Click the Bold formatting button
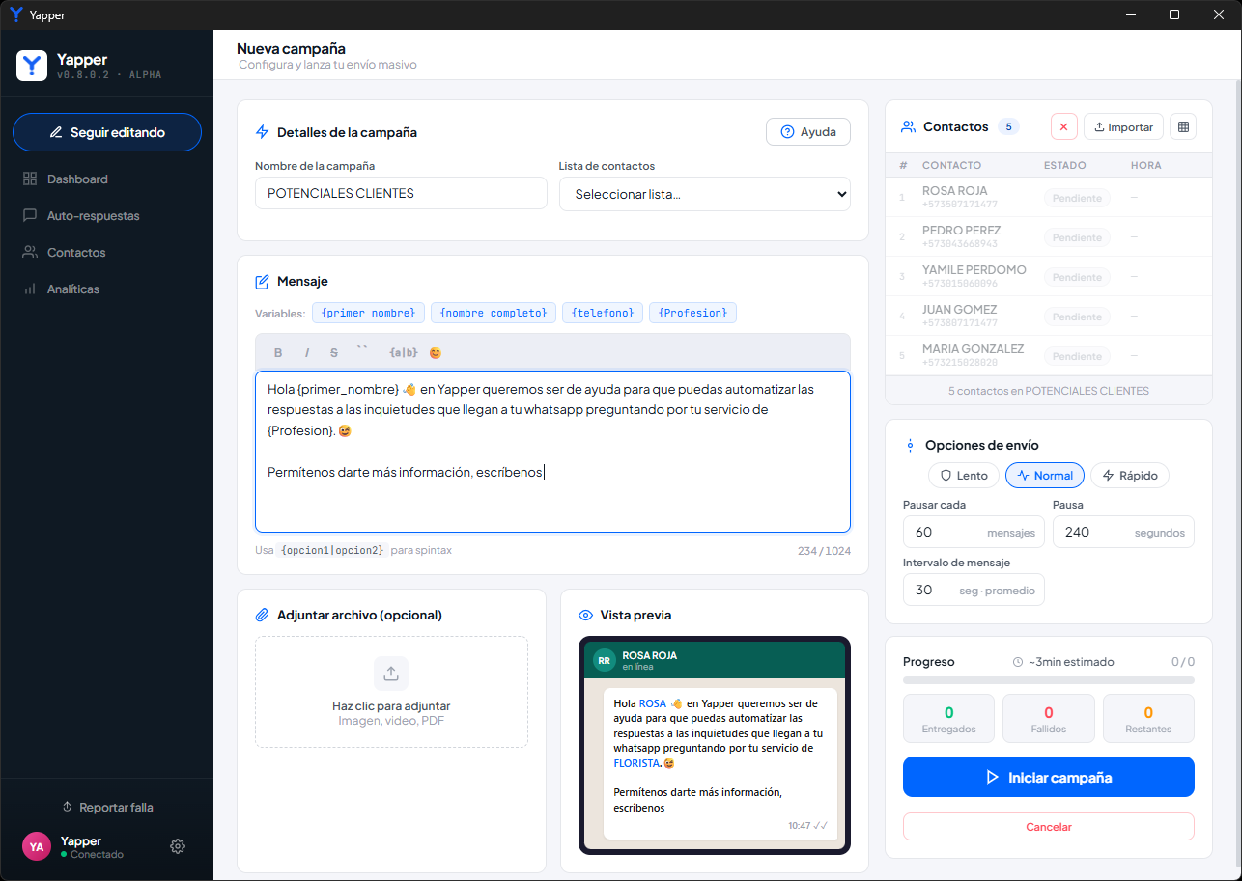 (278, 353)
